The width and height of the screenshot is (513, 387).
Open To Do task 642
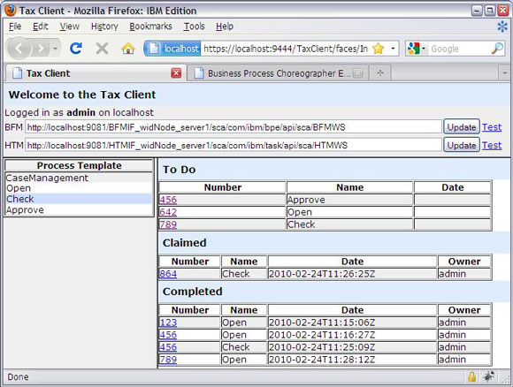pos(168,212)
